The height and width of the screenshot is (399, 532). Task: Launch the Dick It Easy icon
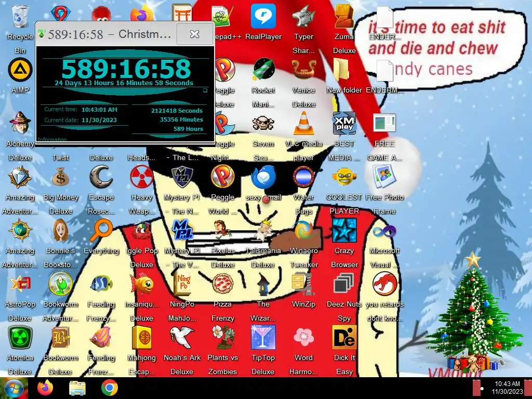tap(344, 337)
